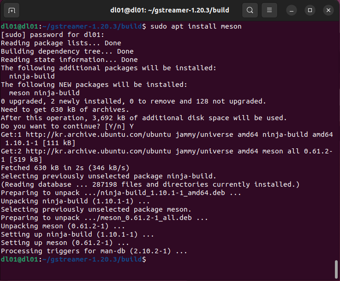Click the terminal search magnifier icon
This screenshot has width=340, height=281.
[250, 10]
